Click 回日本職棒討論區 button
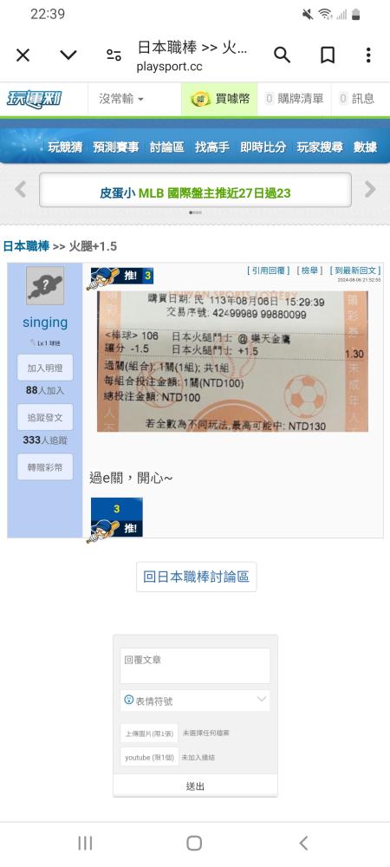Image resolution: width=390 pixels, height=867 pixels. (x=196, y=577)
